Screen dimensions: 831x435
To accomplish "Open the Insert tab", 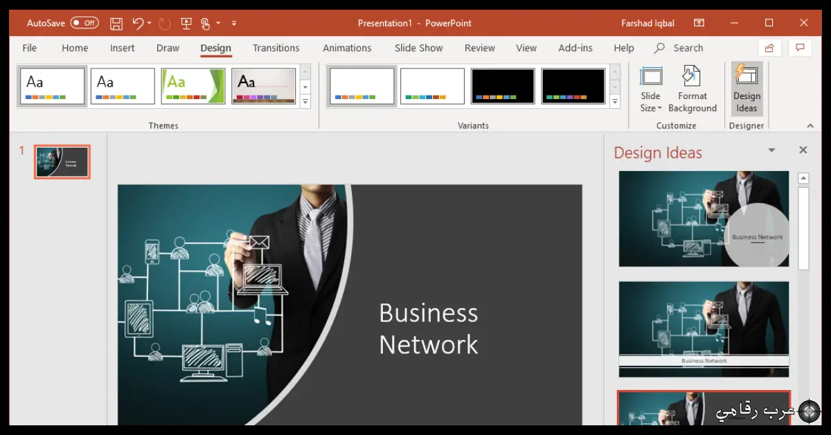I will click(122, 48).
